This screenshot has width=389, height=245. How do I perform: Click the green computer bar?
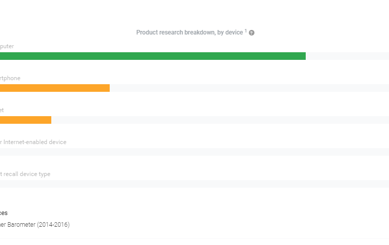pyautogui.click(x=152, y=56)
